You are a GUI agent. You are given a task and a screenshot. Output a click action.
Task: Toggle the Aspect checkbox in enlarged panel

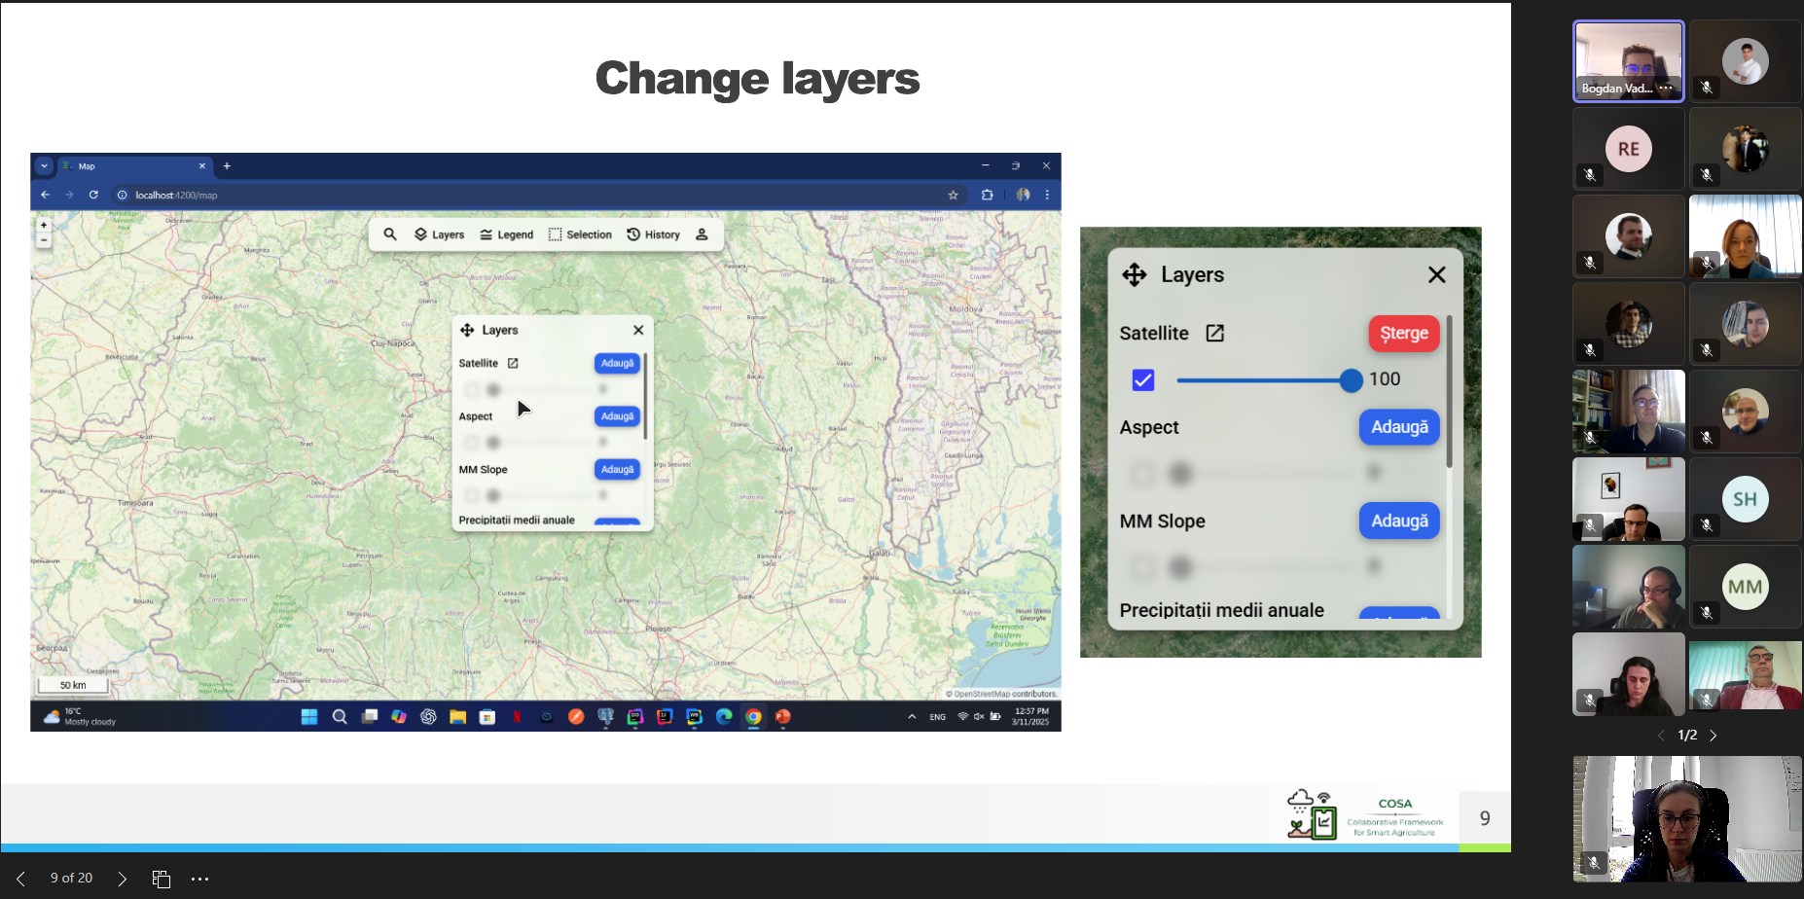(1143, 474)
